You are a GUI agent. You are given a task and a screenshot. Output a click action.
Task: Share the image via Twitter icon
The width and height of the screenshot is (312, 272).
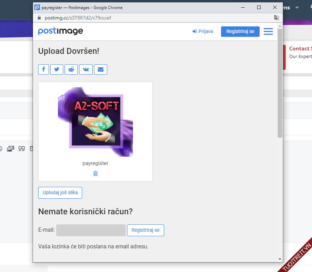[57, 69]
